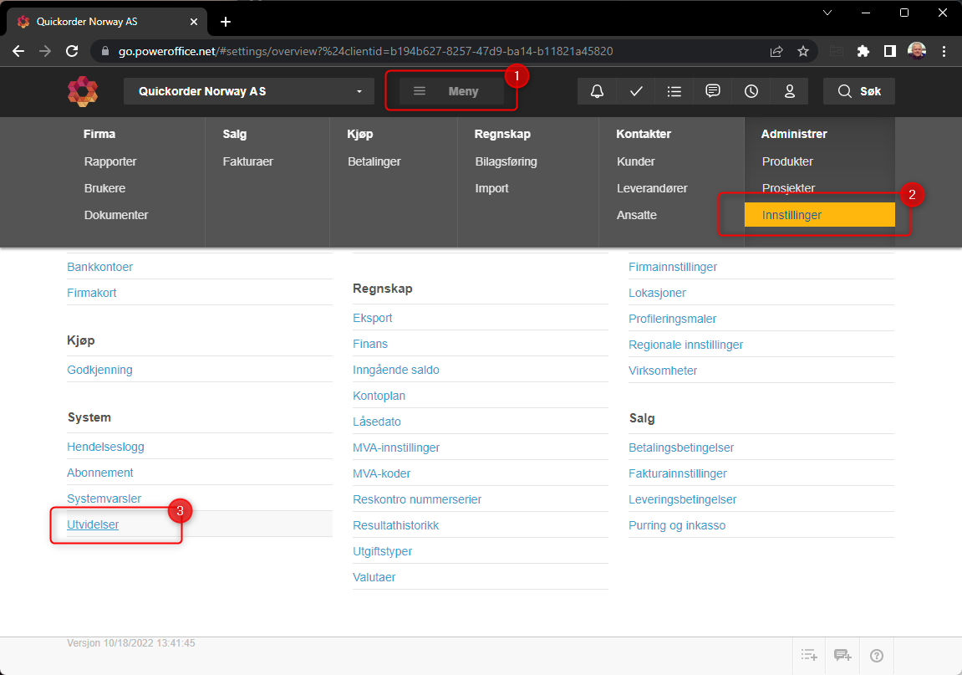Open the Firmainnstillinger link
The width and height of the screenshot is (962, 675).
click(x=673, y=267)
